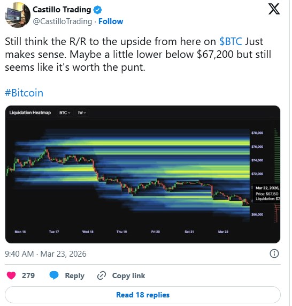Image resolution: width=292 pixels, height=306 pixels.
Task: Click the Copy link text label
Action: (128, 275)
